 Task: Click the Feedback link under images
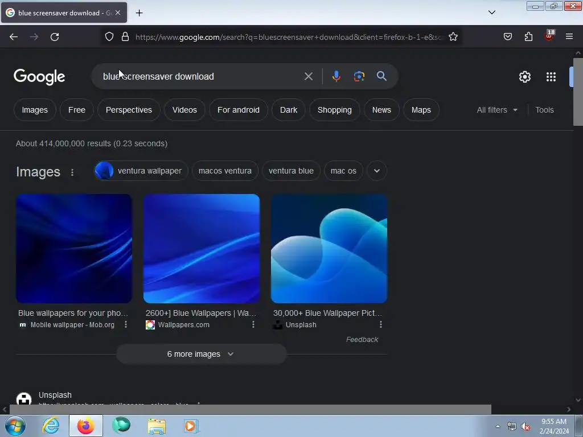pos(362,340)
